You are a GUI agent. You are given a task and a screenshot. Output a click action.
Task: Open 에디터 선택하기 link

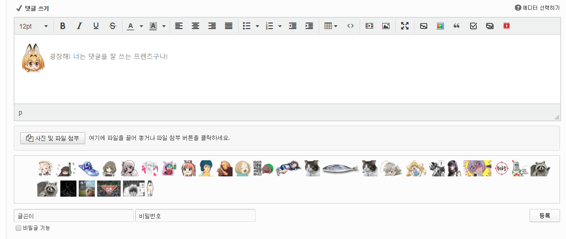click(x=537, y=8)
